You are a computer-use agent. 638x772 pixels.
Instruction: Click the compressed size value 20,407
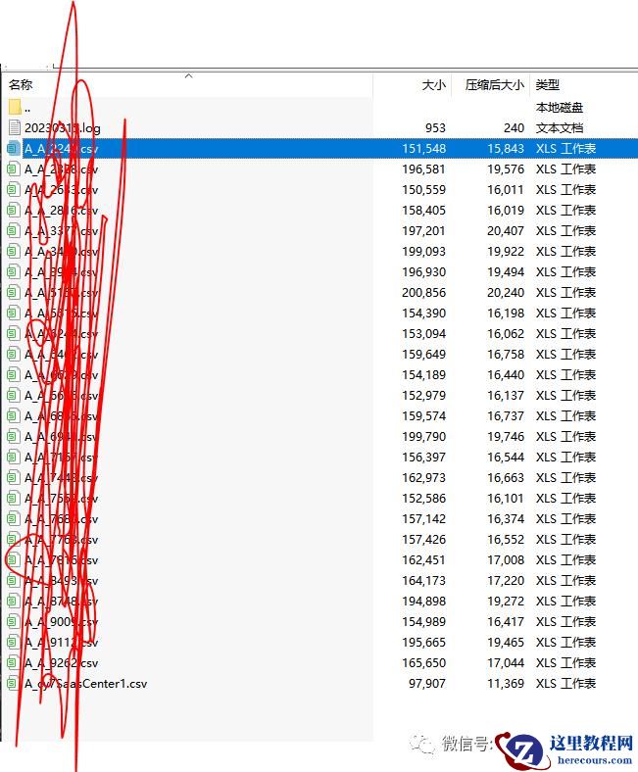click(506, 230)
